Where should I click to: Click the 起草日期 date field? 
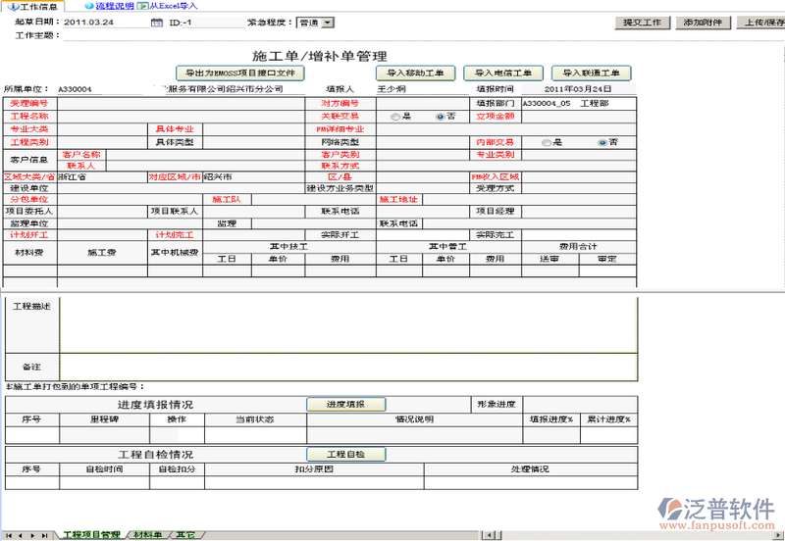coord(107,23)
